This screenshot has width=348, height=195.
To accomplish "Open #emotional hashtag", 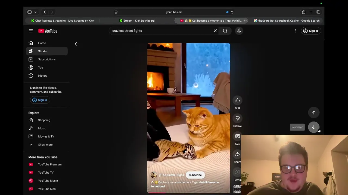I will point(158,186).
